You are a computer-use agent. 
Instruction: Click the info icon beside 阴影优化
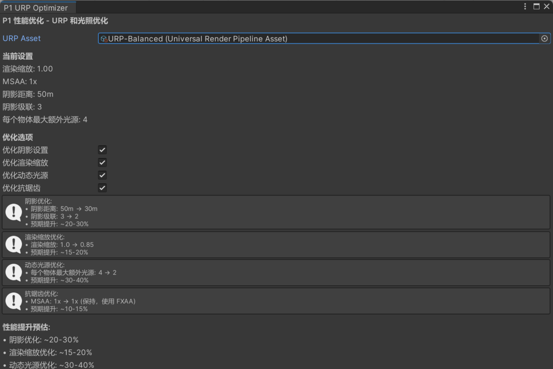tap(14, 212)
